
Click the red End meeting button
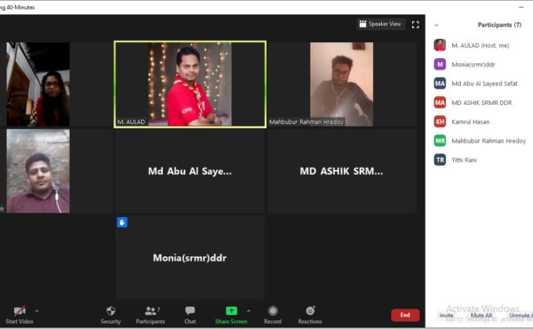click(x=404, y=315)
